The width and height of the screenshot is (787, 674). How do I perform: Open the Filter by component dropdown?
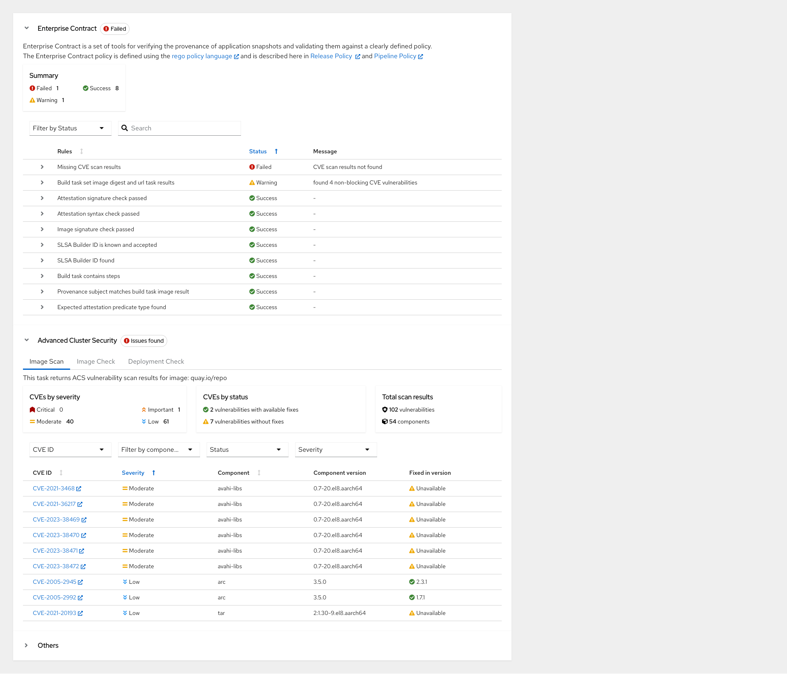[x=159, y=450]
